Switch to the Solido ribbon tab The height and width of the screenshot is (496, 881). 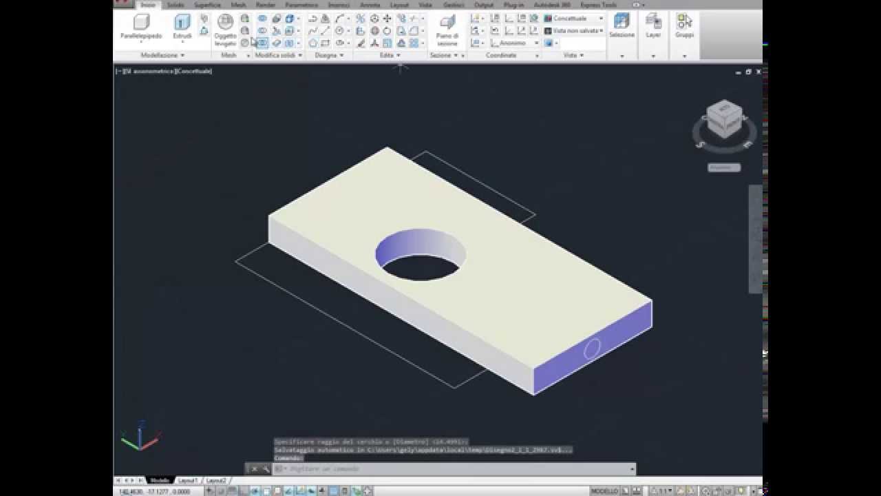coord(176,5)
